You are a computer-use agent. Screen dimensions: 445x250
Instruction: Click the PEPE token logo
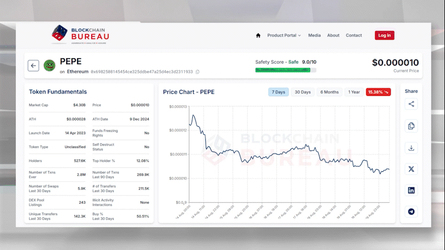pyautogui.click(x=50, y=65)
